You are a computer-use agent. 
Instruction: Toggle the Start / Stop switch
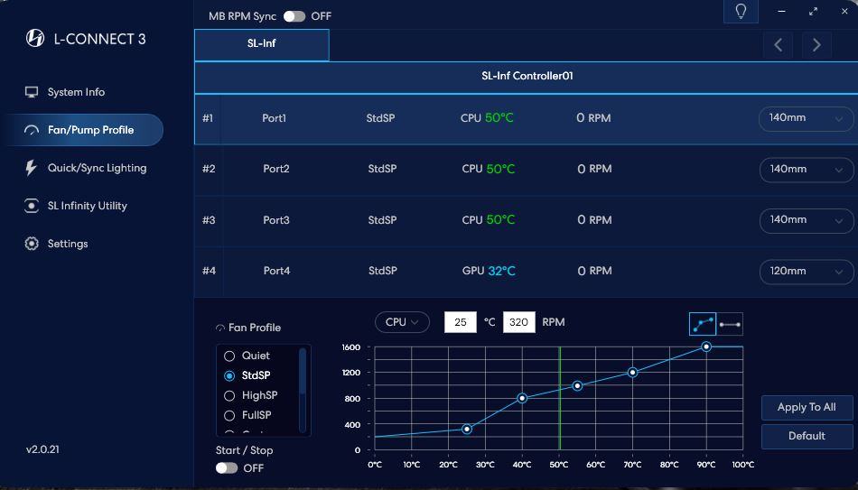(x=227, y=468)
